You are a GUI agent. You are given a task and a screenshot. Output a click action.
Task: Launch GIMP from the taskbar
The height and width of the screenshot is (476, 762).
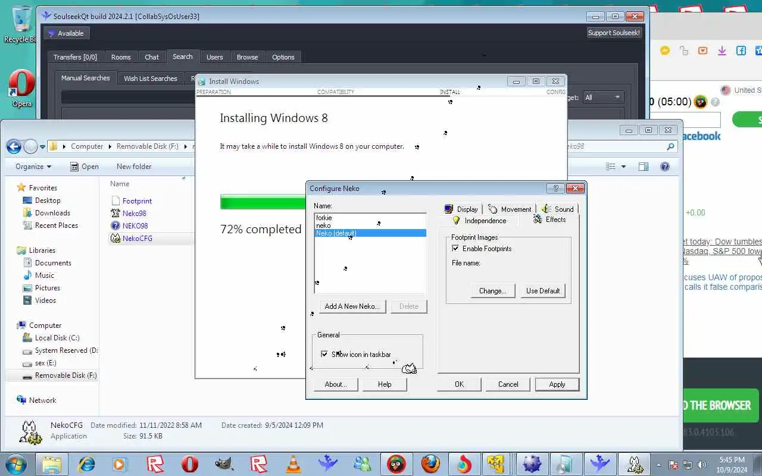pos(224,464)
